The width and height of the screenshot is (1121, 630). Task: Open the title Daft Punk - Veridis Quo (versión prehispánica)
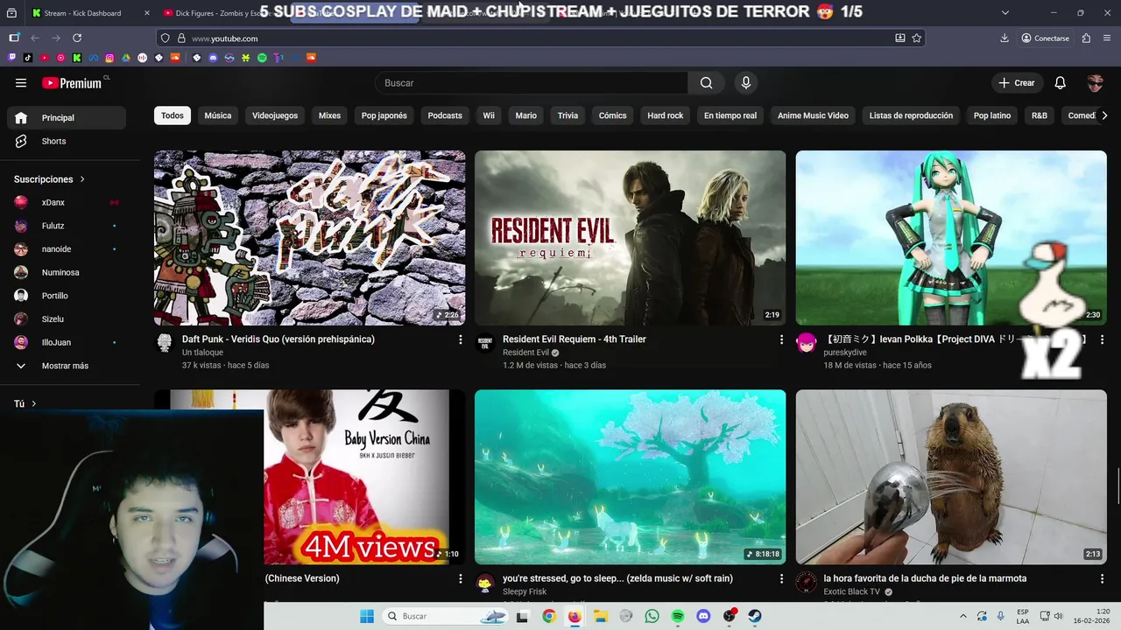(x=278, y=339)
